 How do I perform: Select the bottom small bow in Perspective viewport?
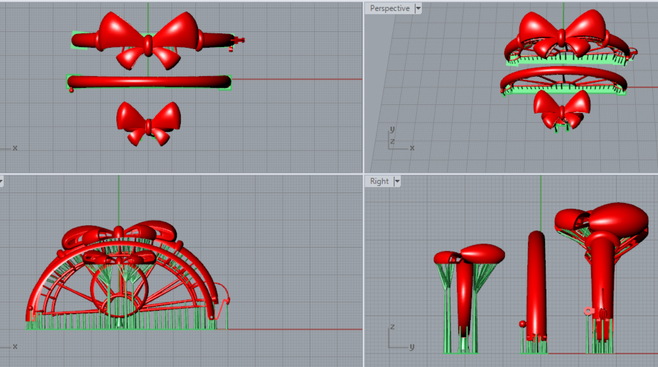click(561, 109)
